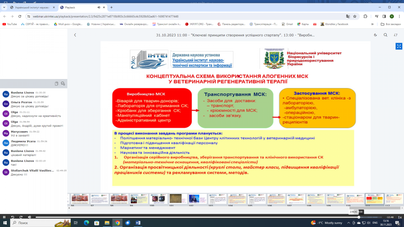This screenshot has height=227, width=404.
Task: Collapse the chat sidebar using back arrow
Action: tap(75, 35)
